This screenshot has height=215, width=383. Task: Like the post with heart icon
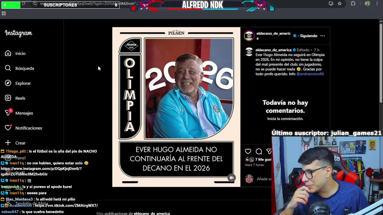[x=248, y=151]
